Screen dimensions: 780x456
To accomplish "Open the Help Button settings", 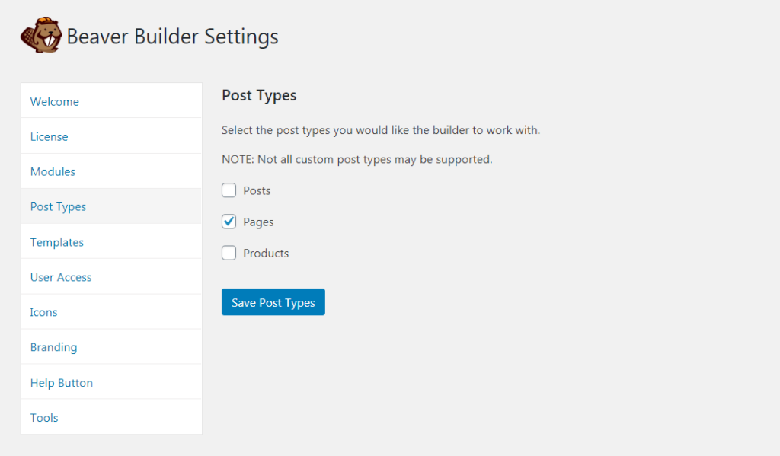I will coord(61,382).
